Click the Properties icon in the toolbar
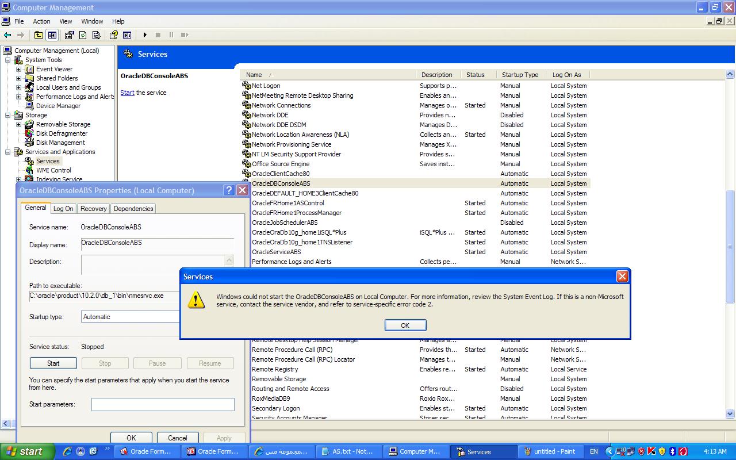Screen dimensions: 736x460 [x=70, y=35]
